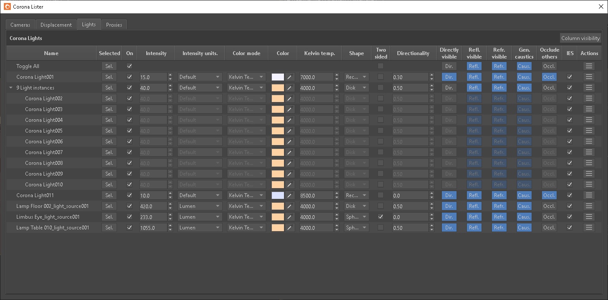The height and width of the screenshot is (300, 608).
Task: Open Color mode dropdown for Corona Light001
Action: click(246, 77)
